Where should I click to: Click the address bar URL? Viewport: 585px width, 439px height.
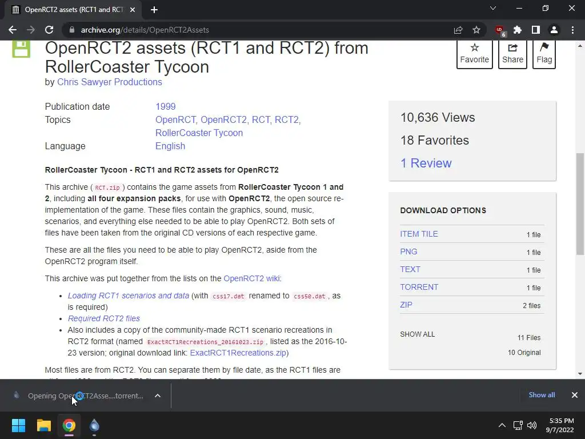click(145, 30)
